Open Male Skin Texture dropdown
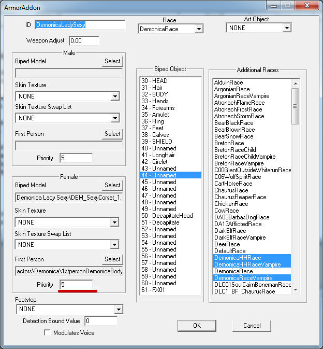Image resolution: width=323 pixels, height=349 pixels. [x=115, y=96]
